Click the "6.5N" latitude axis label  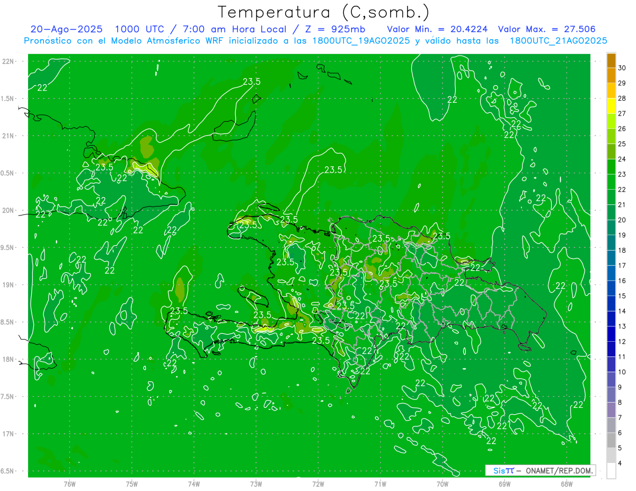(x=8, y=471)
